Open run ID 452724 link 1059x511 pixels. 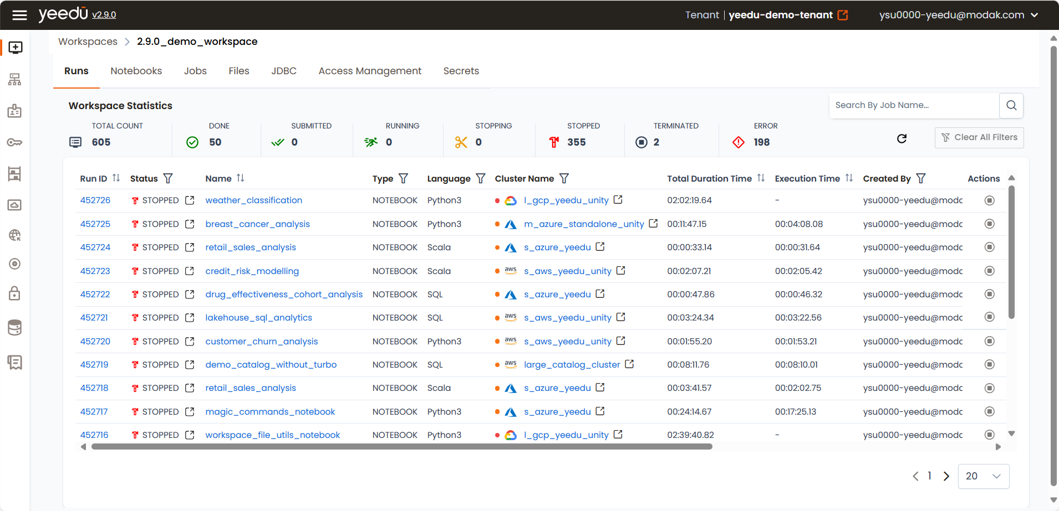pos(95,247)
